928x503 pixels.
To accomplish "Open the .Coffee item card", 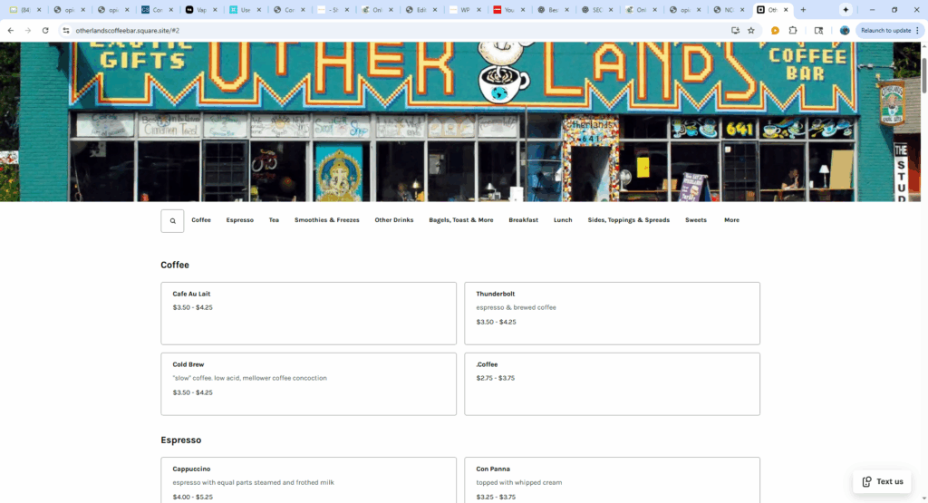I will [612, 384].
